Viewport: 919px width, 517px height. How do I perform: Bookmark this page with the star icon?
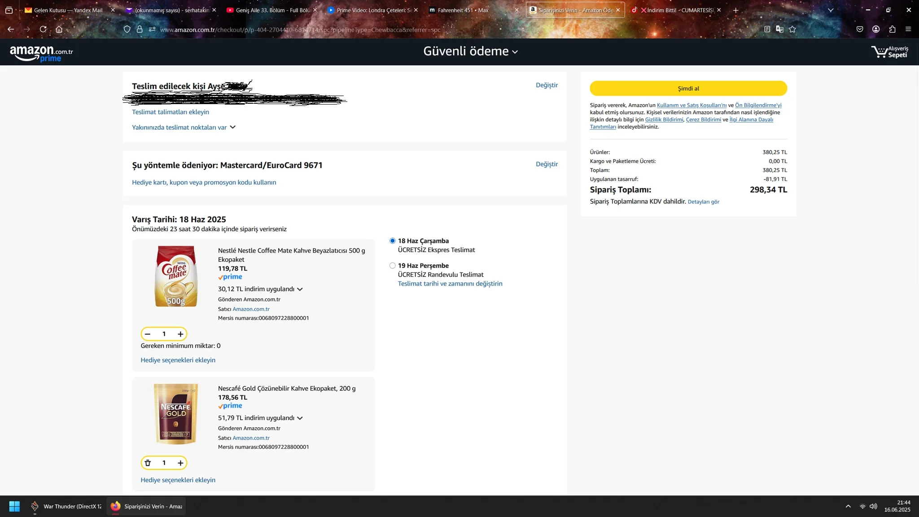792,29
